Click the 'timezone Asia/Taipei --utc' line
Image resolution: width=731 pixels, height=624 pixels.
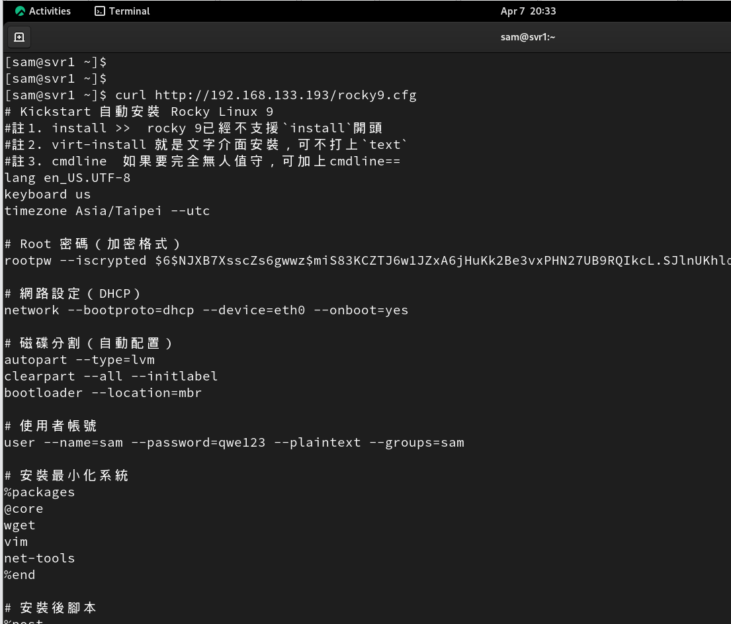pos(107,211)
